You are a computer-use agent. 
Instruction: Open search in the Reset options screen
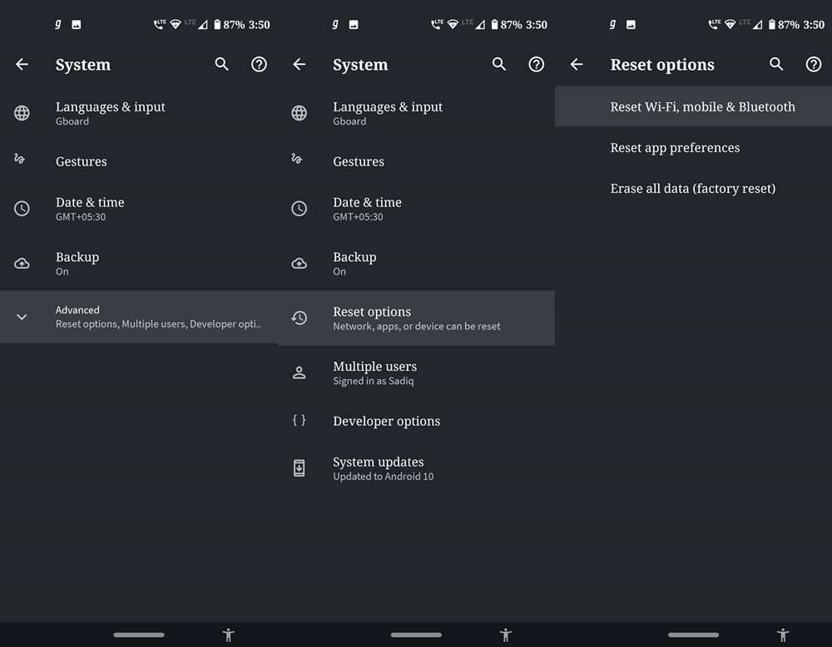(776, 64)
